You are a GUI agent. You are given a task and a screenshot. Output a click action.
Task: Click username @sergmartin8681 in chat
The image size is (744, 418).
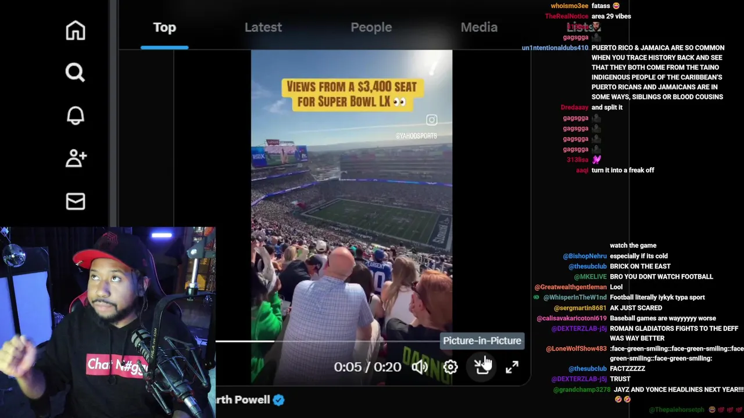click(x=580, y=308)
